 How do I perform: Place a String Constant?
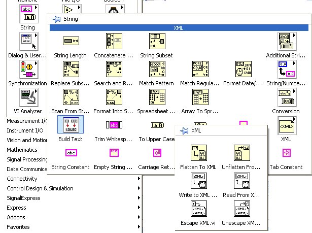(71, 153)
